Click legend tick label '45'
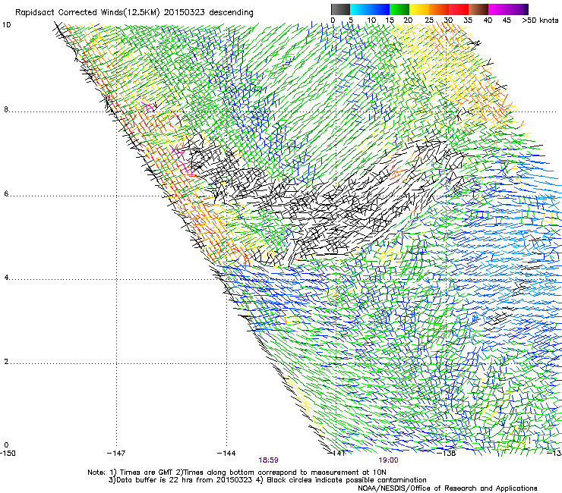562x493 pixels. (507, 20)
